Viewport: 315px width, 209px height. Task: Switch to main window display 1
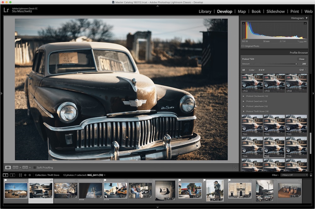(x=6, y=175)
